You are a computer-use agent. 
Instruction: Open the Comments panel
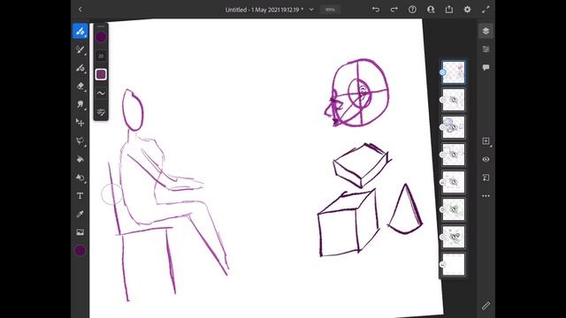tap(486, 68)
